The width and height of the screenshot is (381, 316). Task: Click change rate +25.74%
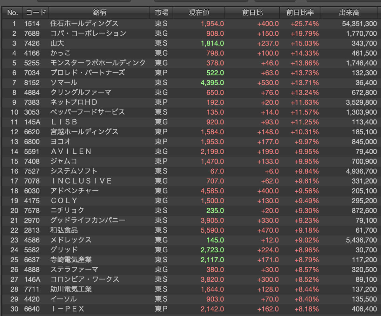[x=305, y=24]
